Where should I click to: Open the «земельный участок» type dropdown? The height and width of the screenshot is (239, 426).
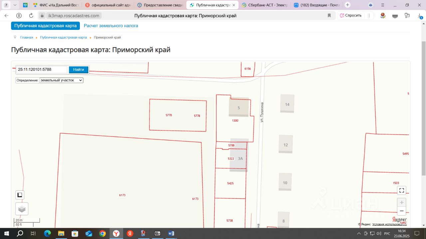point(61,80)
